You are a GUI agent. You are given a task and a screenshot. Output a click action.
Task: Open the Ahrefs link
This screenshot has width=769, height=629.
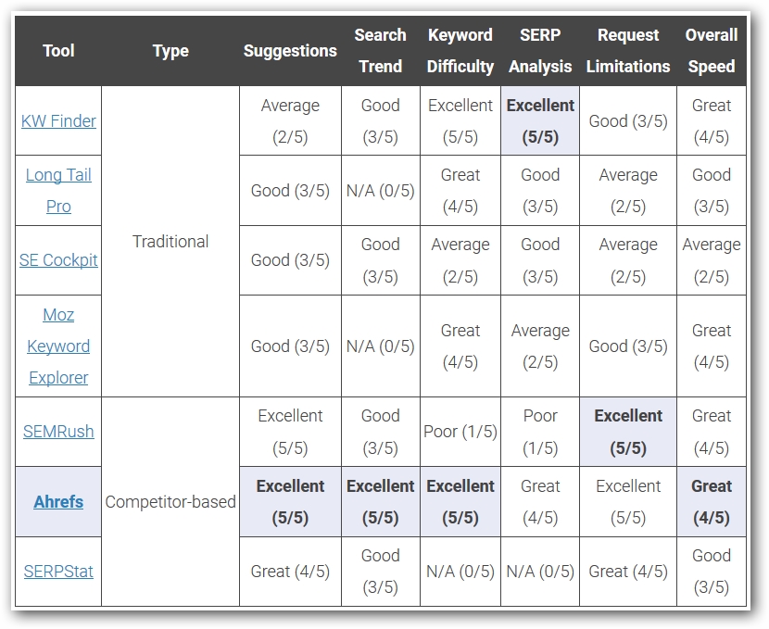coord(58,501)
